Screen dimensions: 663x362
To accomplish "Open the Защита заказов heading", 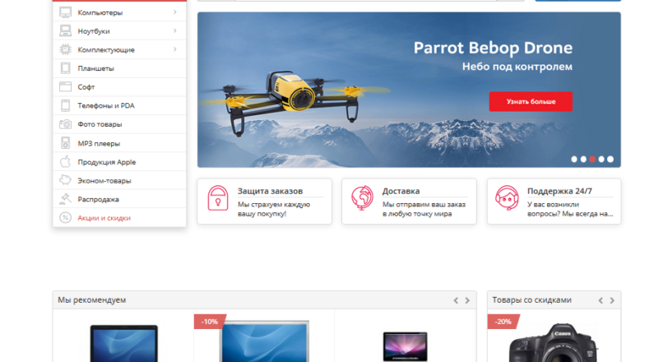I will (x=270, y=191).
